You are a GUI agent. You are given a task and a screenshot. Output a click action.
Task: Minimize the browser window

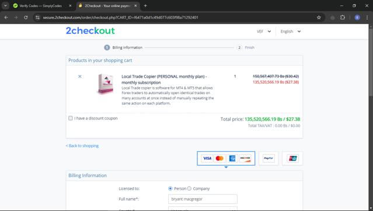coord(341,6)
